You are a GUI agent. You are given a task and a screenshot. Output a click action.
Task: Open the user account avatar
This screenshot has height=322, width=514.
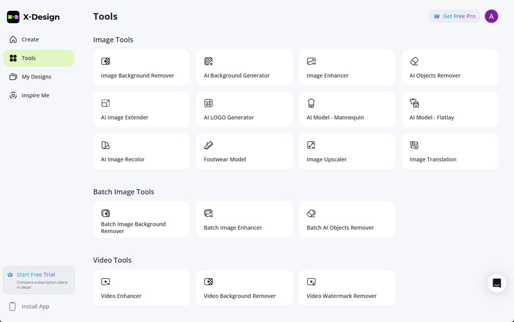click(491, 16)
